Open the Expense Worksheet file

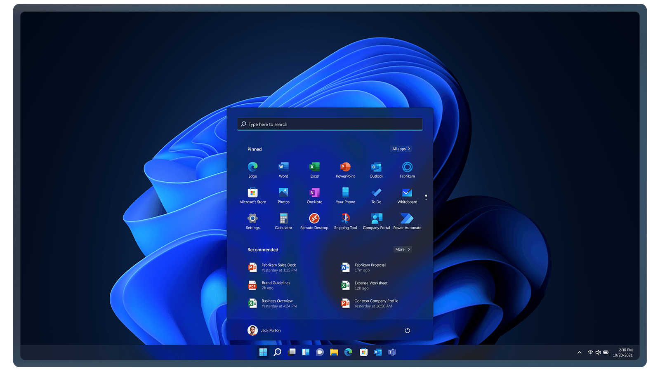371,285
